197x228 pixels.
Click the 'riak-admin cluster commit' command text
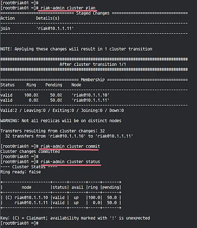point(70,146)
